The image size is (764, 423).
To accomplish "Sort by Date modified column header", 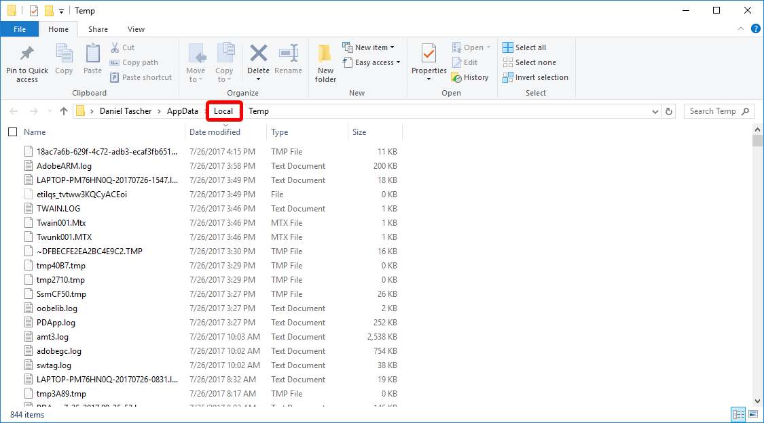I will pyautogui.click(x=215, y=132).
